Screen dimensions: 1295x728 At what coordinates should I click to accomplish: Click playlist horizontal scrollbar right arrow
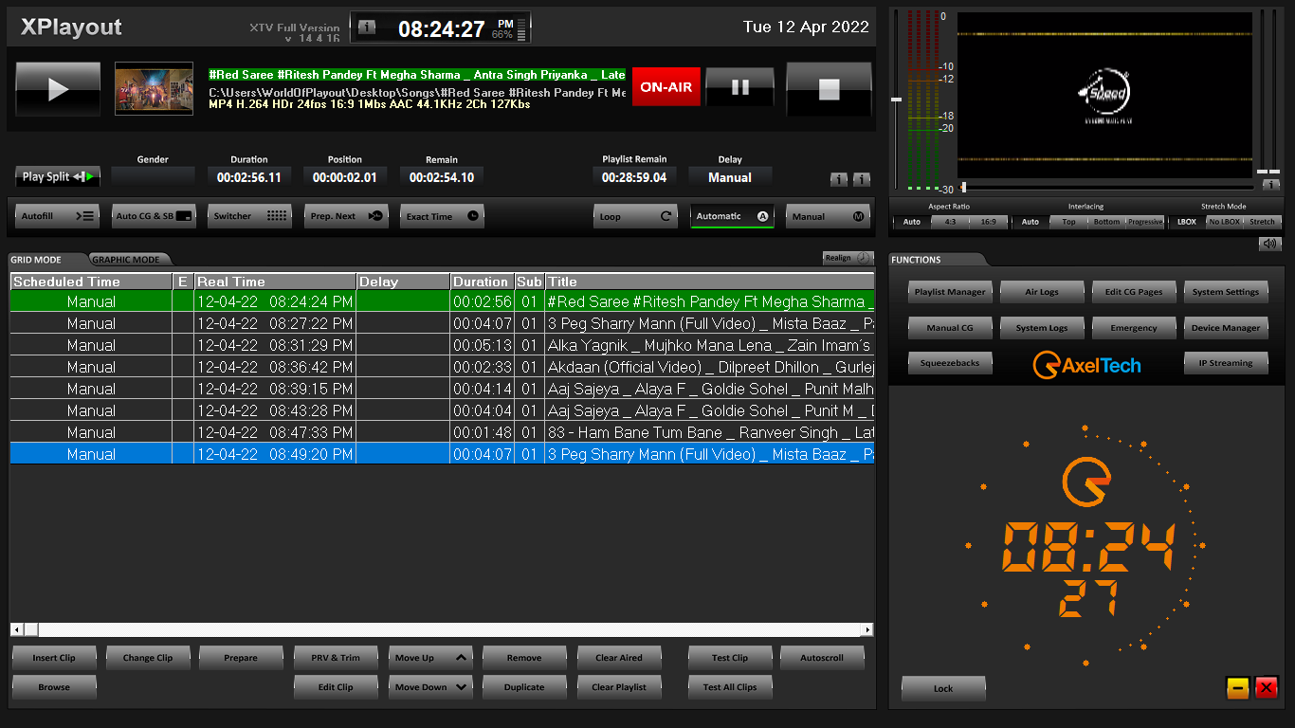click(866, 629)
